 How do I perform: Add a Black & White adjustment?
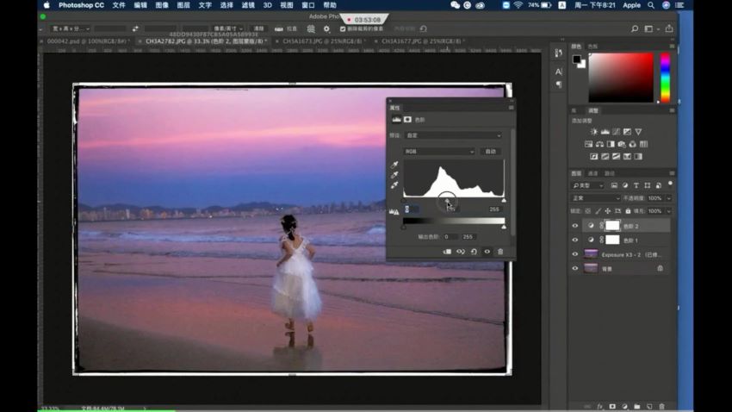point(611,144)
